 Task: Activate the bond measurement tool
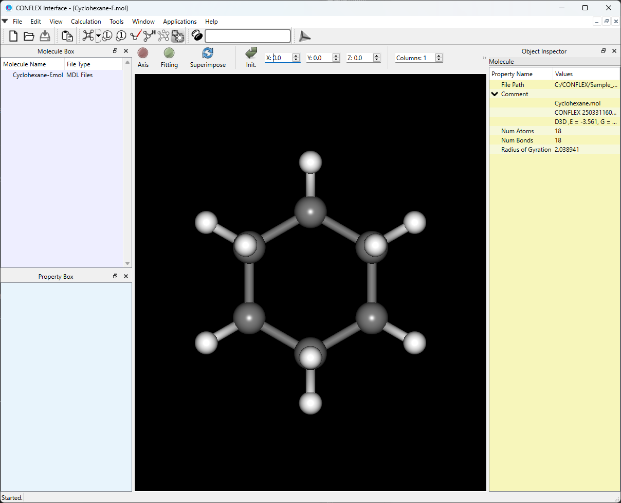[135, 35]
